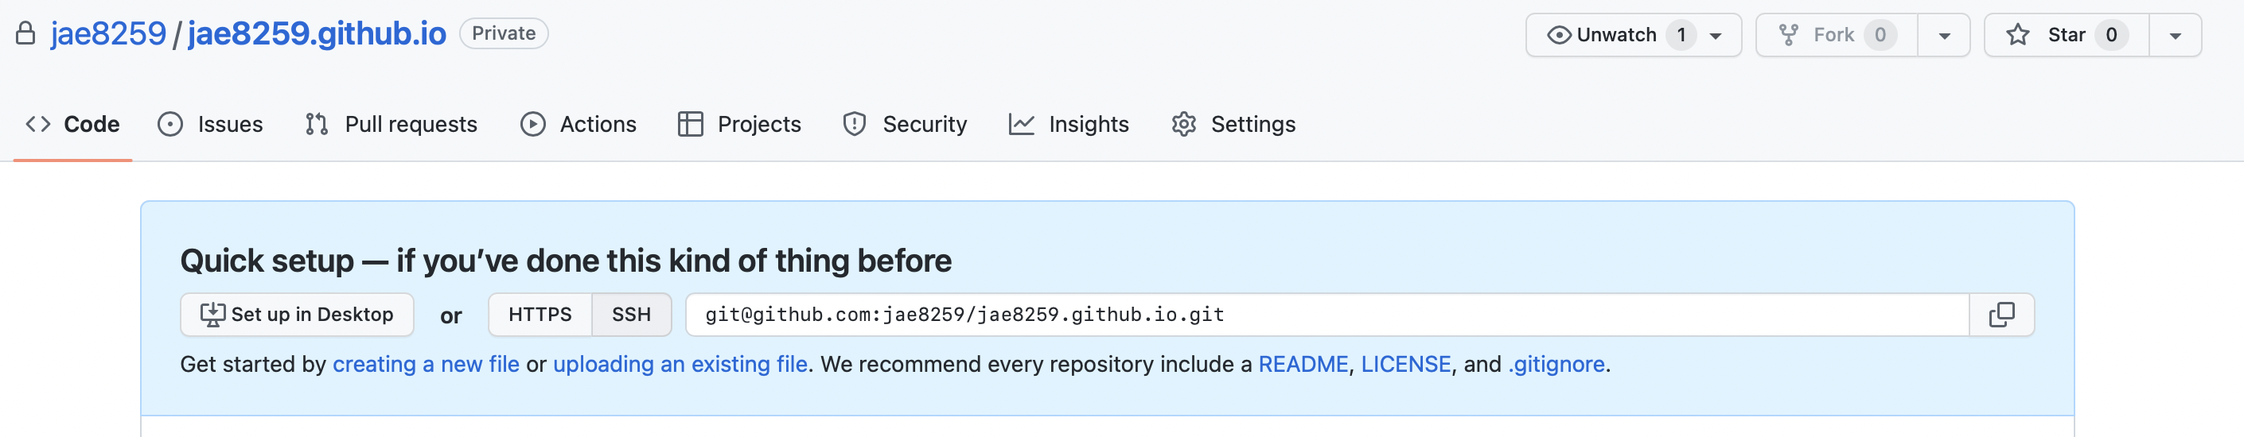The image size is (2244, 437).
Task: Copy the repository URL with clipboard icon
Action: (x=2001, y=315)
